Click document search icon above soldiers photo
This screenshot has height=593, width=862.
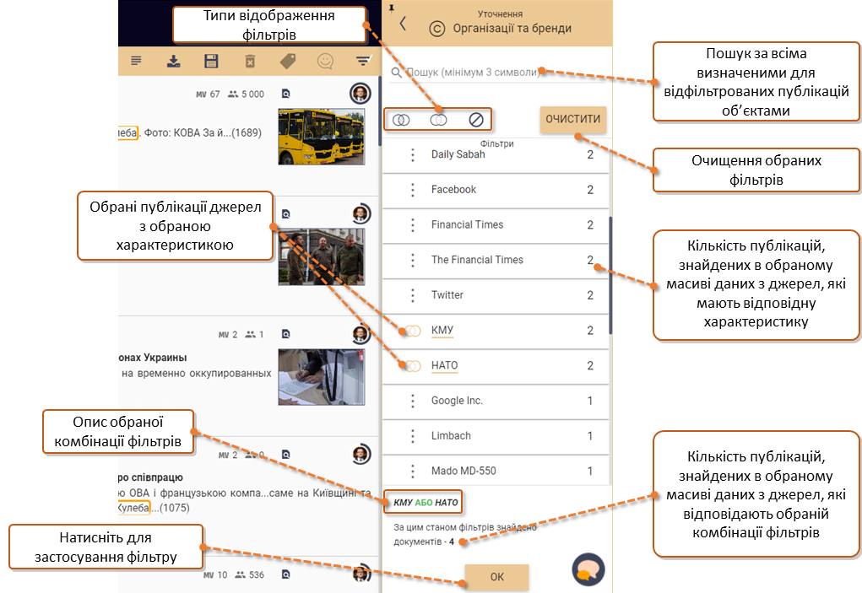(x=286, y=213)
